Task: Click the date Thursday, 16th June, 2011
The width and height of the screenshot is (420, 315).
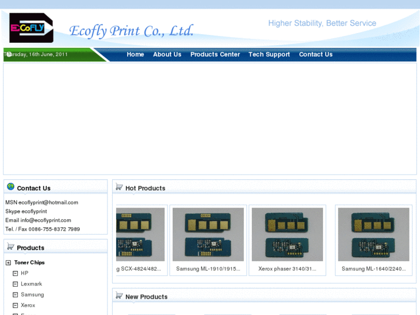Action: point(35,54)
